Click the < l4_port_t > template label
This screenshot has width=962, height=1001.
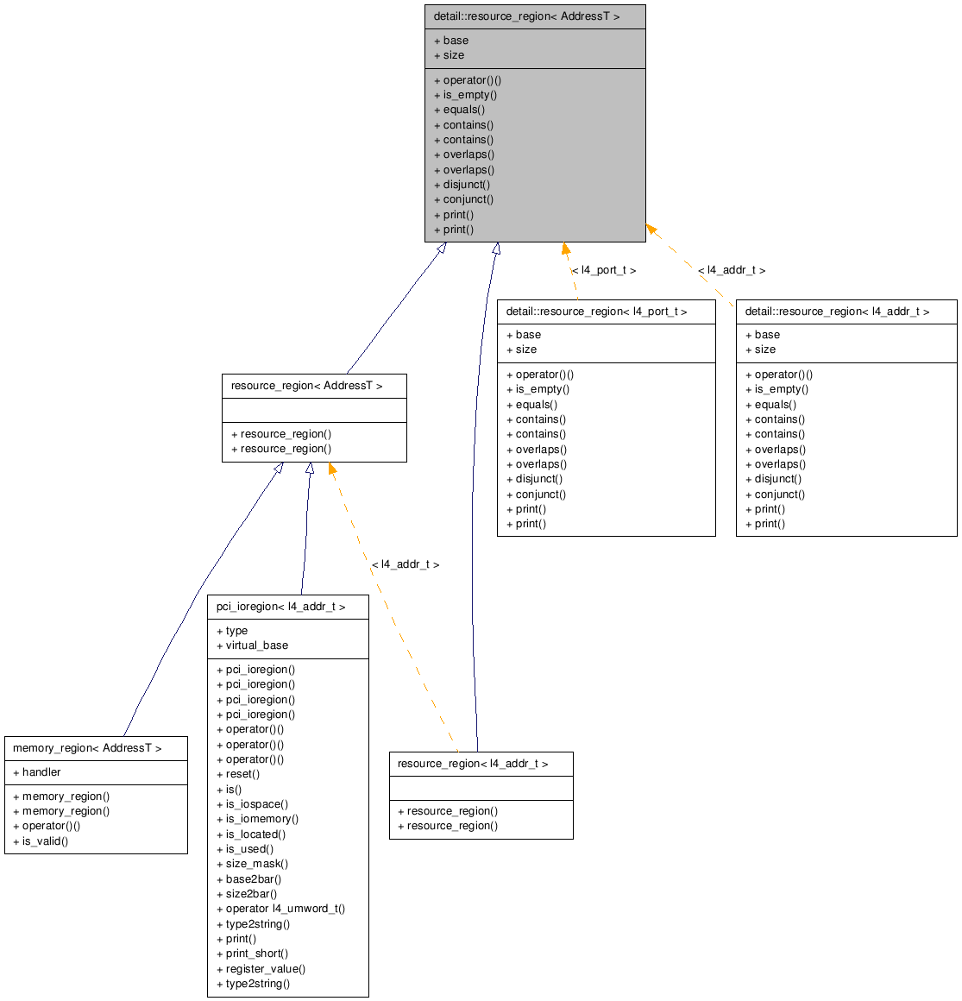[x=605, y=269]
